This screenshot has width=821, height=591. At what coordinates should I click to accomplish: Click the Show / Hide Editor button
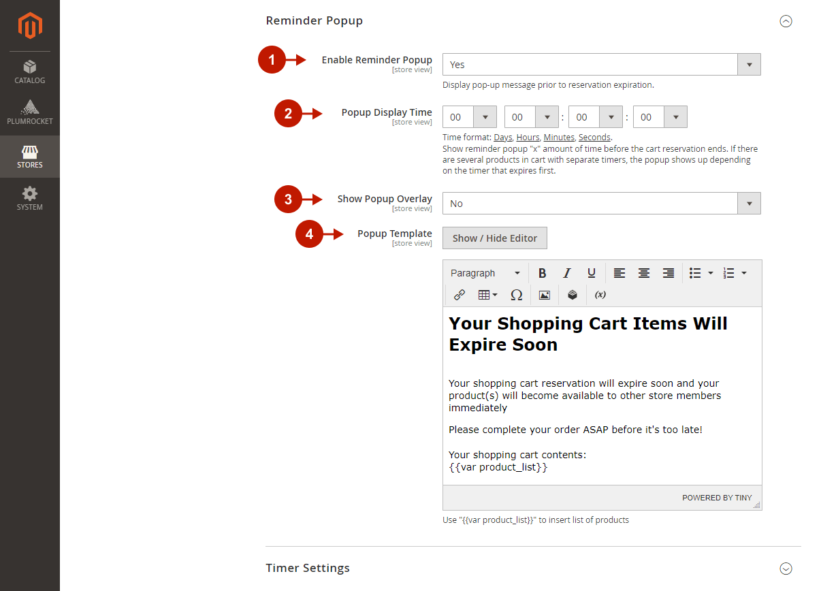[495, 238]
